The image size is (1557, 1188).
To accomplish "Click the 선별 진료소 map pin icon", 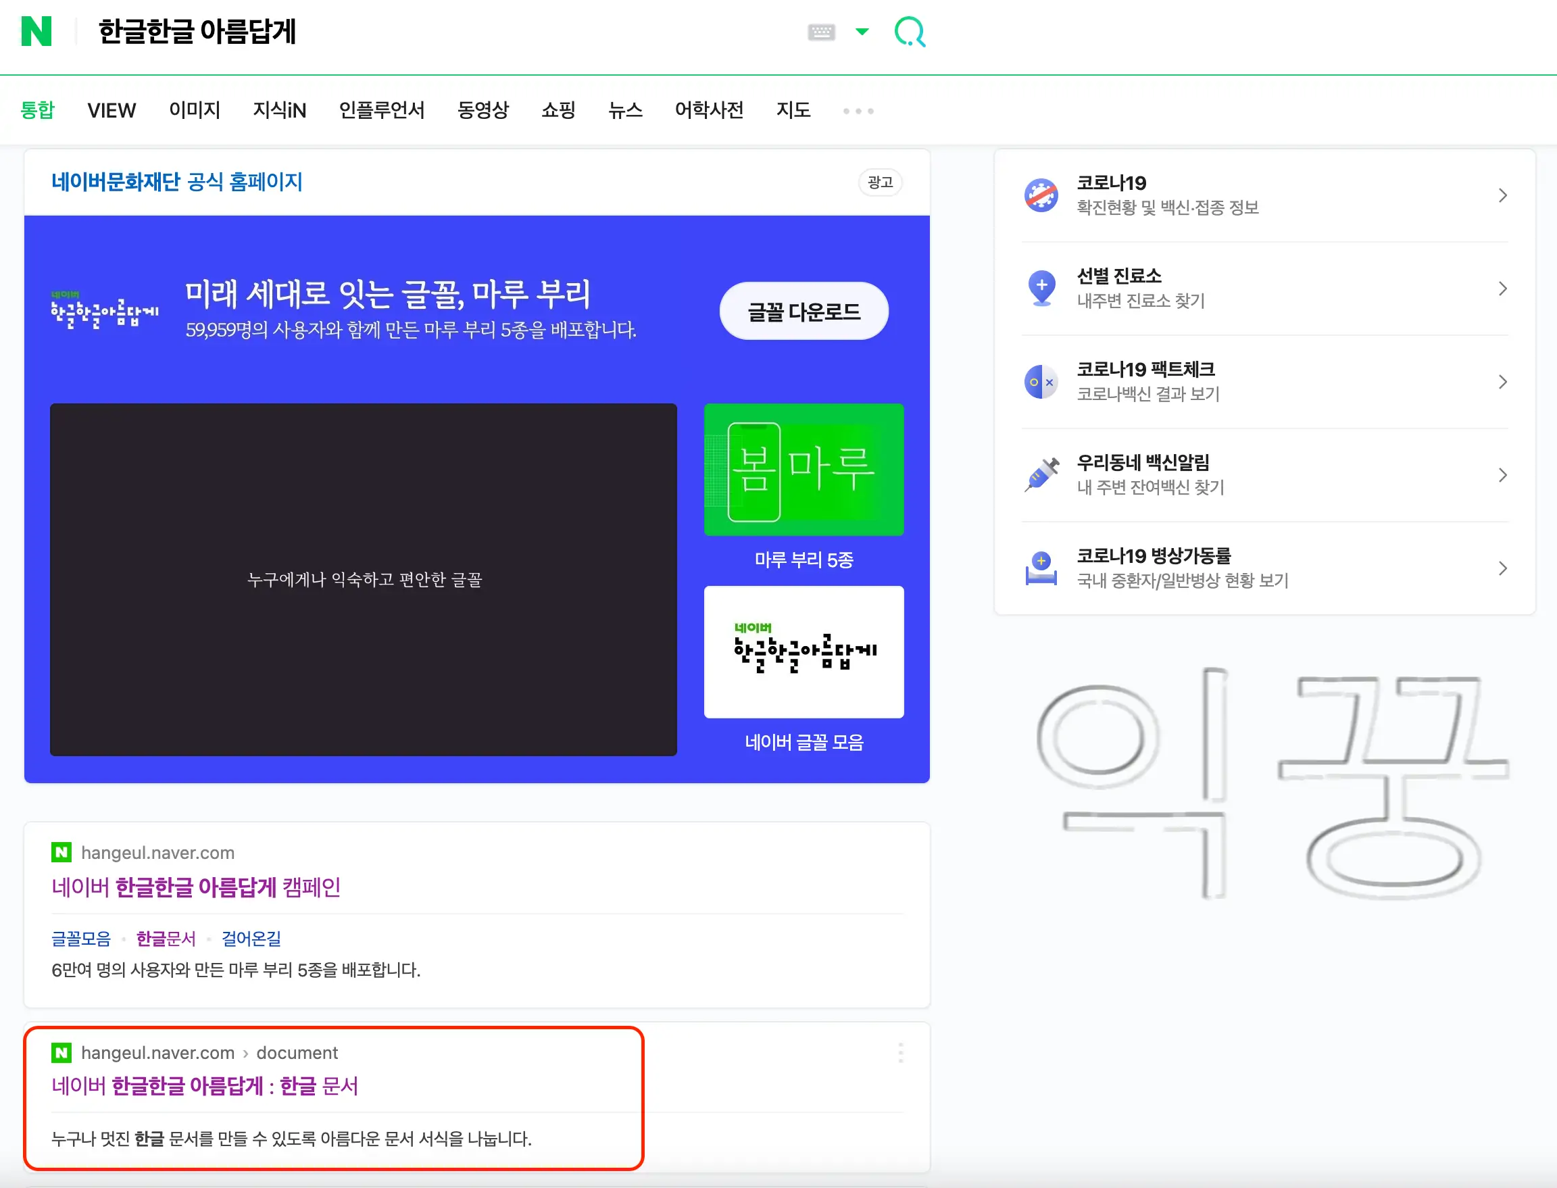I will pyautogui.click(x=1041, y=288).
